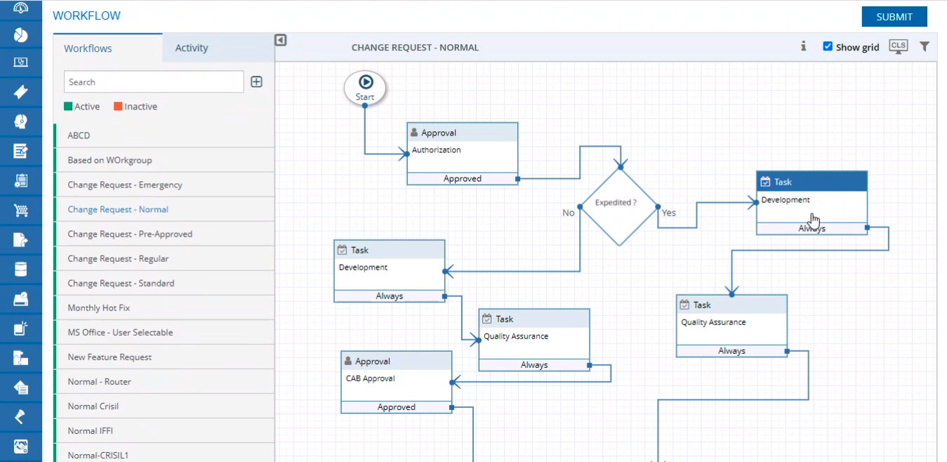947x462 pixels.
Task: Click the ticket icon in sidebar
Action: coord(20,92)
